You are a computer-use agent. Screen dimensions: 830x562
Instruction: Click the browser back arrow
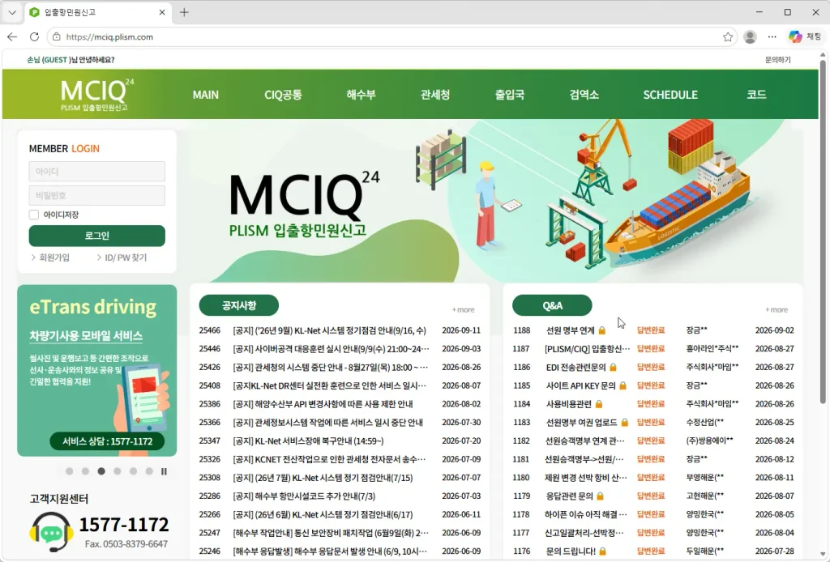(x=12, y=37)
